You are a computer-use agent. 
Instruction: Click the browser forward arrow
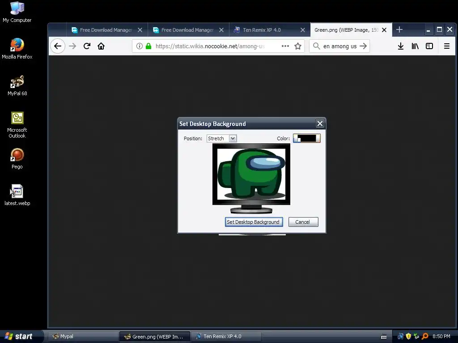(x=72, y=46)
